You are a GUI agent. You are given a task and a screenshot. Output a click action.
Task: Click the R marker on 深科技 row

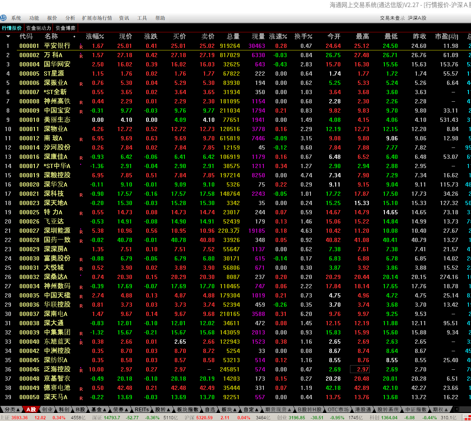coord(81,195)
